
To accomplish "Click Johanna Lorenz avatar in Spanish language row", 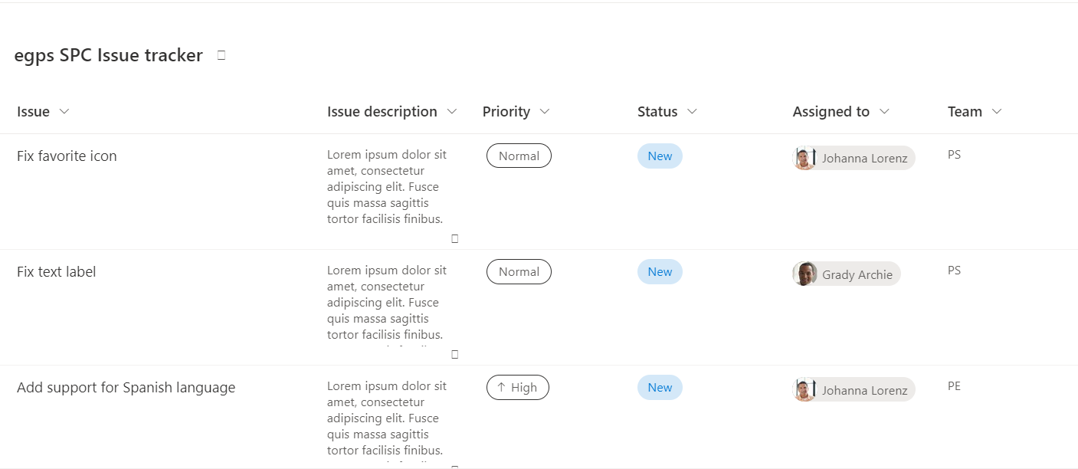I will coord(804,389).
